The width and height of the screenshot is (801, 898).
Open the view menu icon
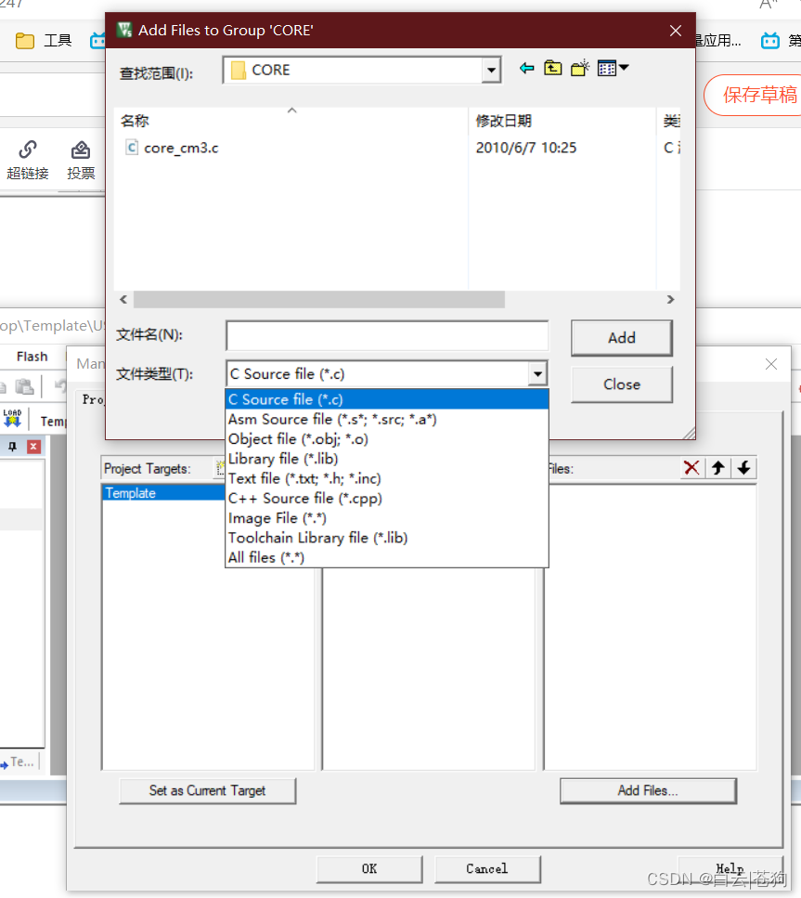click(x=613, y=68)
